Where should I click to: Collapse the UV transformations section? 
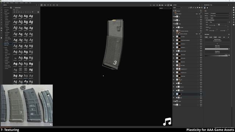pos(210,20)
